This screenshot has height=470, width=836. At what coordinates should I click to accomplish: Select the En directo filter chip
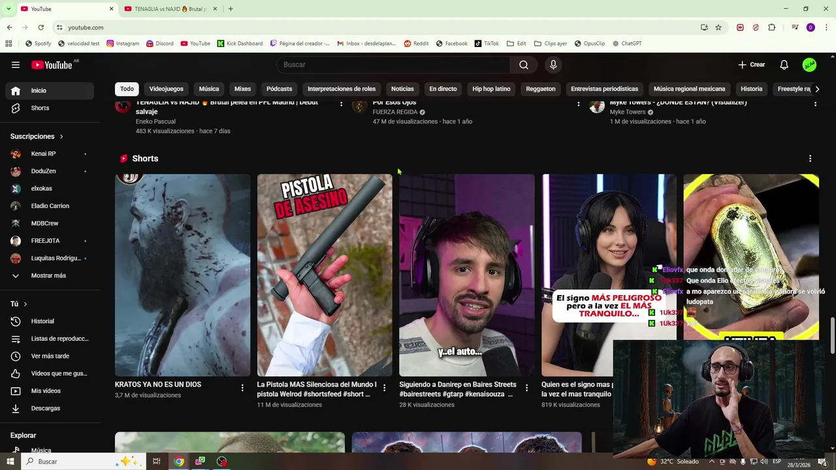[443, 89]
